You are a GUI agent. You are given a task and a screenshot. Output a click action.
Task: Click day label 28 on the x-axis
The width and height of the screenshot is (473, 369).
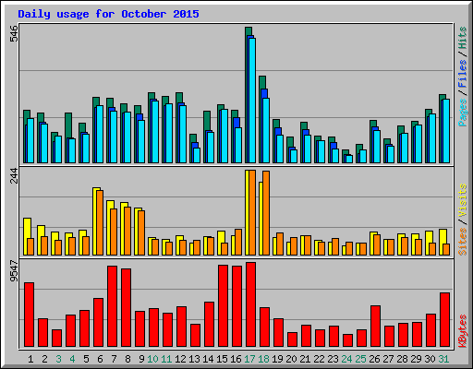point(402,359)
